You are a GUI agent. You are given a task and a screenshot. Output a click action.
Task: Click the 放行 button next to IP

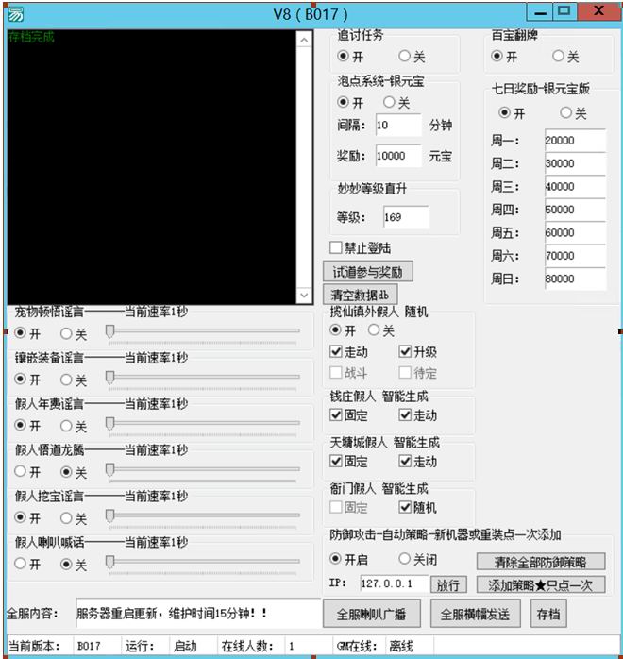click(x=448, y=584)
